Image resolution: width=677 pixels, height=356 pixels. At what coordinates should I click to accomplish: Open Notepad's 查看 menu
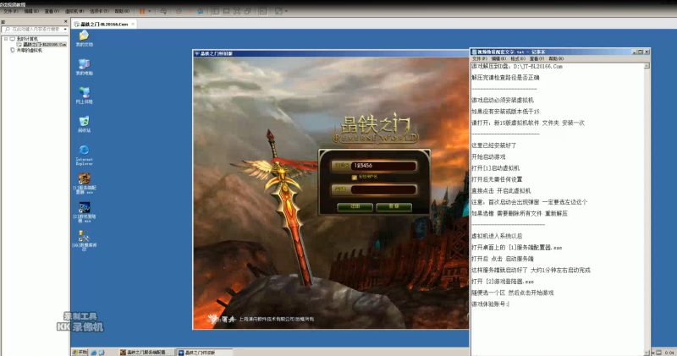coord(537,58)
